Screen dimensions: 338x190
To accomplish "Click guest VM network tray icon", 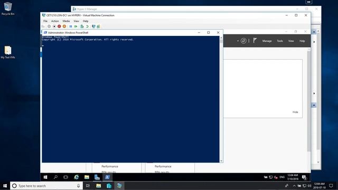I will (x=271, y=177).
